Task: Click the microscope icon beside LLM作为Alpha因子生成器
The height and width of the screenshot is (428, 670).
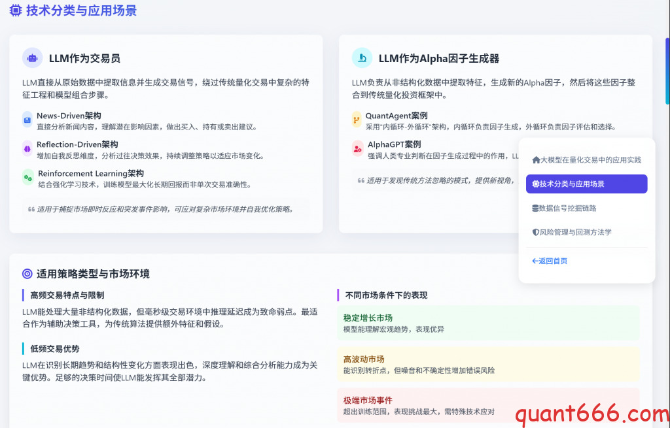Action: (x=362, y=58)
